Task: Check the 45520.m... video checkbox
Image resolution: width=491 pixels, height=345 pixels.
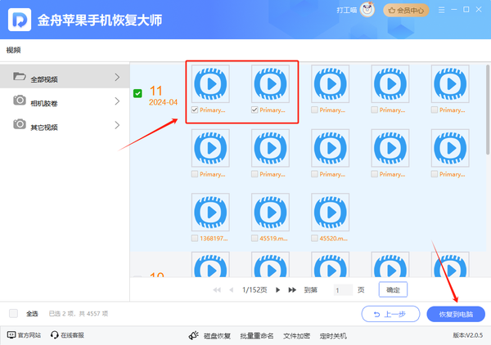Action: 315,239
